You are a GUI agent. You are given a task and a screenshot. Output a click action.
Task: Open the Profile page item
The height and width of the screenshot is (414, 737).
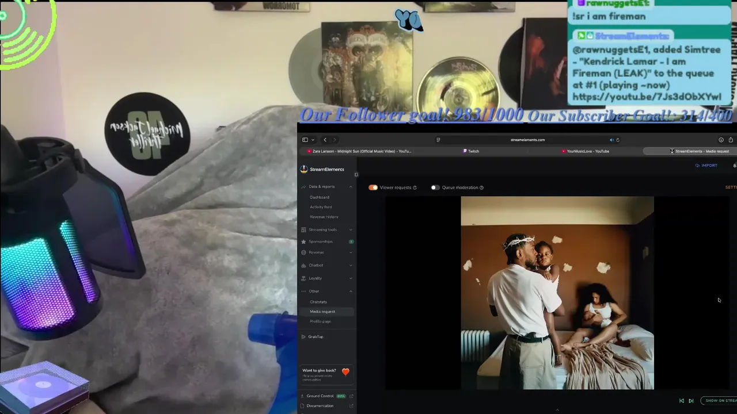pos(321,321)
